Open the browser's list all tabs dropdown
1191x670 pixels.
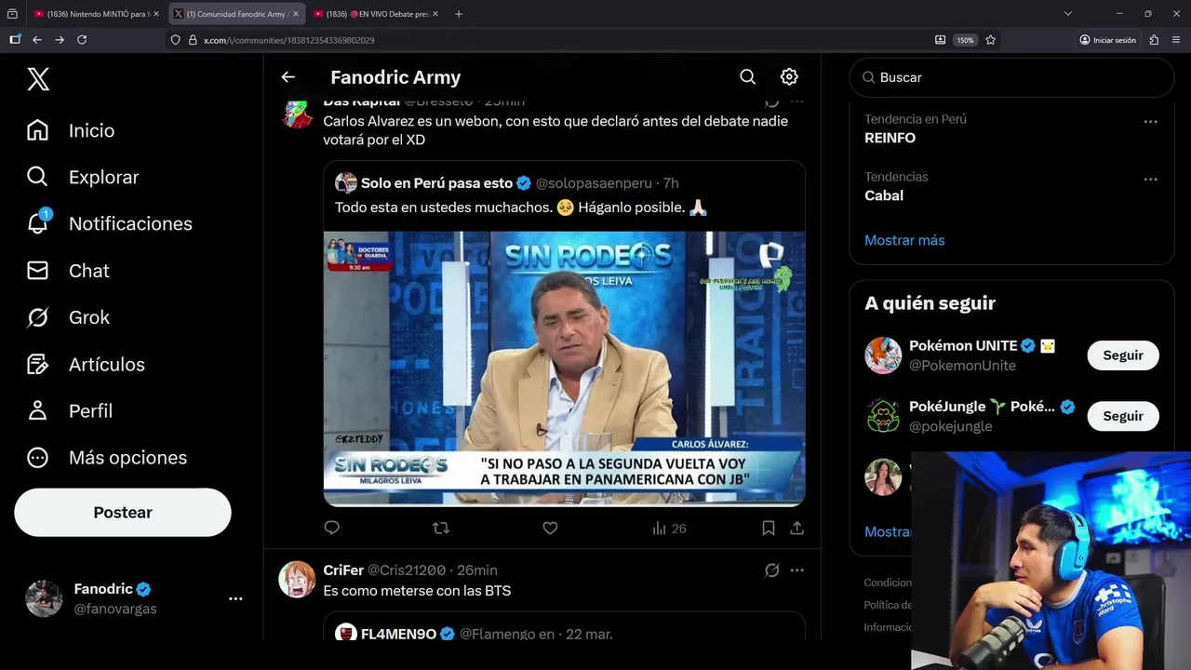[1068, 14]
